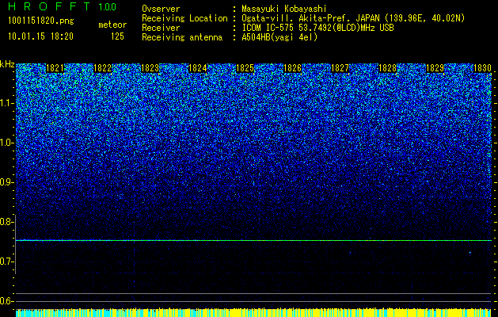Click the kHz axis unit label
Viewport: 498px width, 317px height.
tap(7, 64)
